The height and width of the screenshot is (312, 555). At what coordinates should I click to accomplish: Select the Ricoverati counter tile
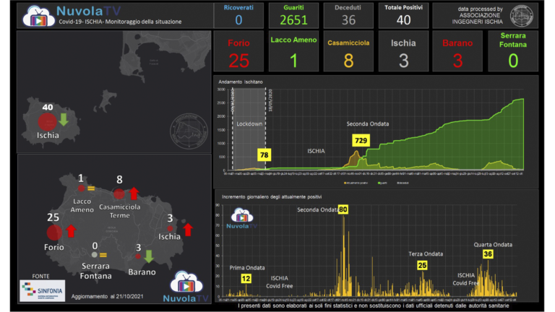pyautogui.click(x=238, y=15)
